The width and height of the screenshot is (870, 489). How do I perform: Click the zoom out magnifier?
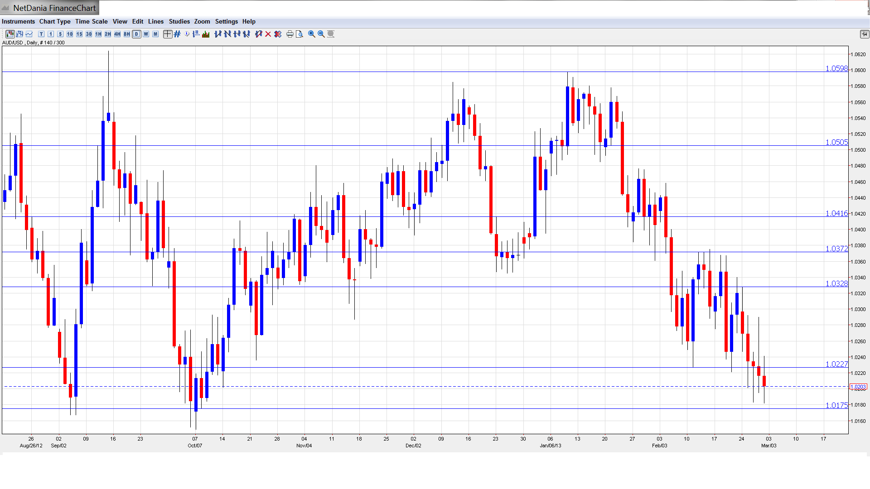point(321,34)
